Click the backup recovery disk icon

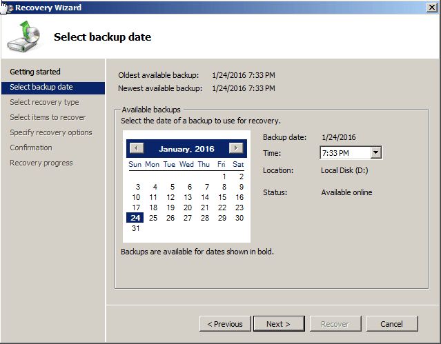pyautogui.click(x=23, y=37)
